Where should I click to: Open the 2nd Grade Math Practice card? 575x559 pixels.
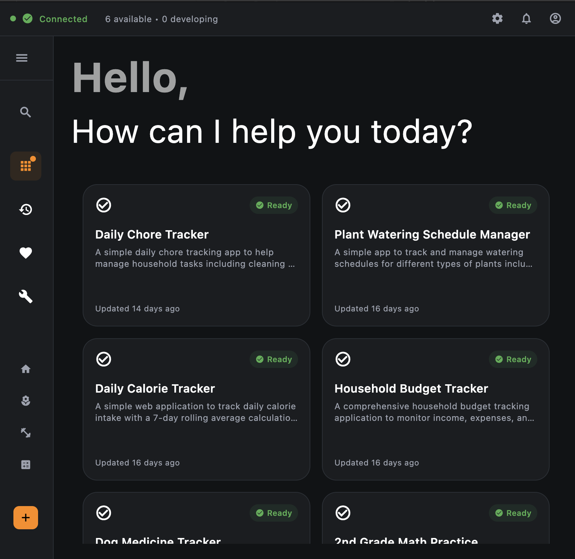(436, 518)
